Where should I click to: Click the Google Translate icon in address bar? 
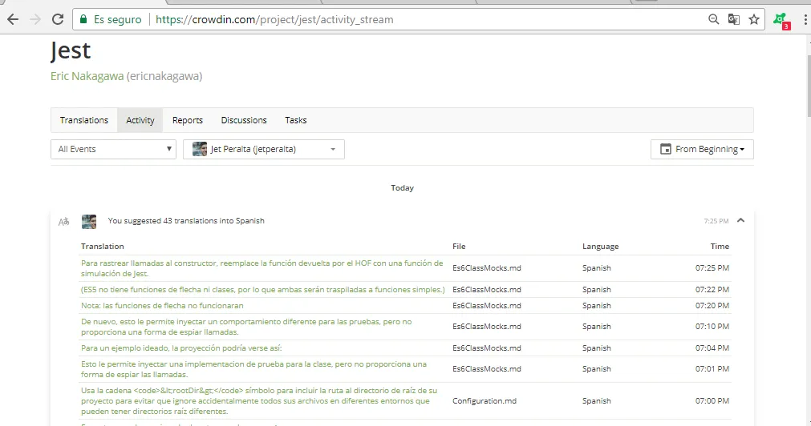tap(733, 20)
